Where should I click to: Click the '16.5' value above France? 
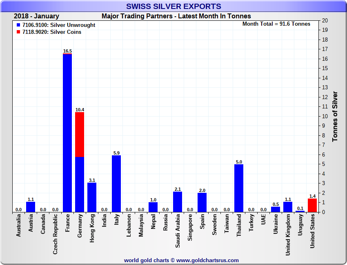pyautogui.click(x=67, y=51)
